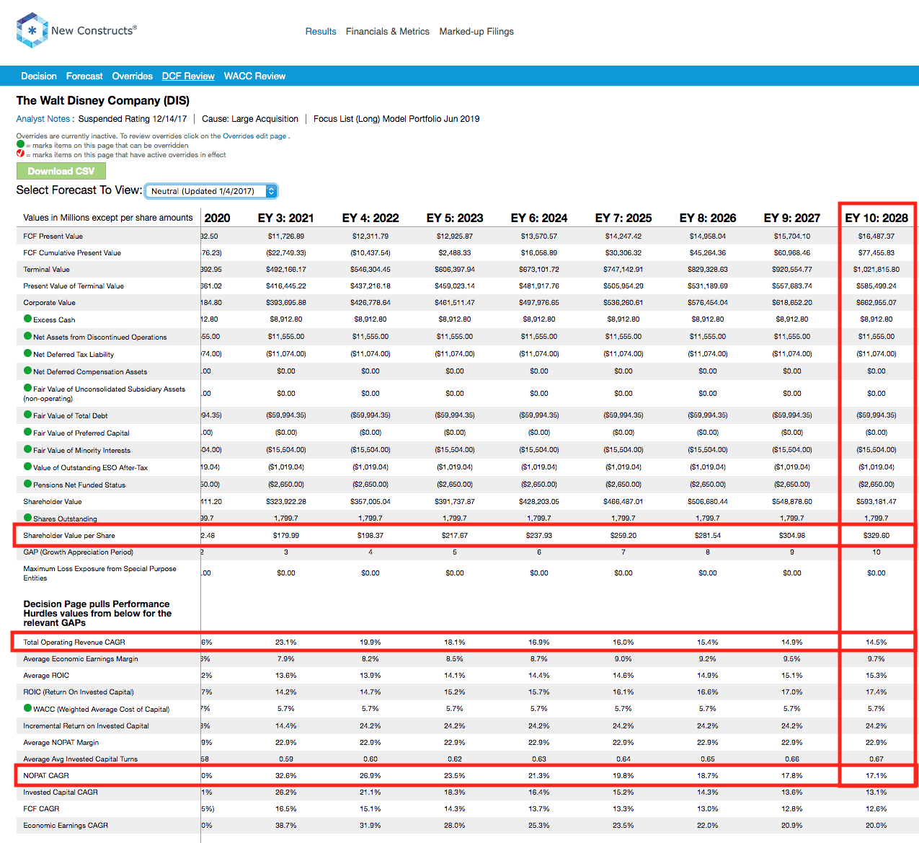Click Maximum Loss Exposure from Special Purpose Entities label
Screen dimensions: 919x843
point(99,573)
